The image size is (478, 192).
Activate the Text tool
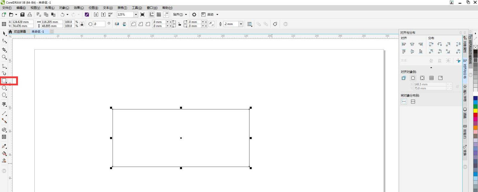(4, 104)
